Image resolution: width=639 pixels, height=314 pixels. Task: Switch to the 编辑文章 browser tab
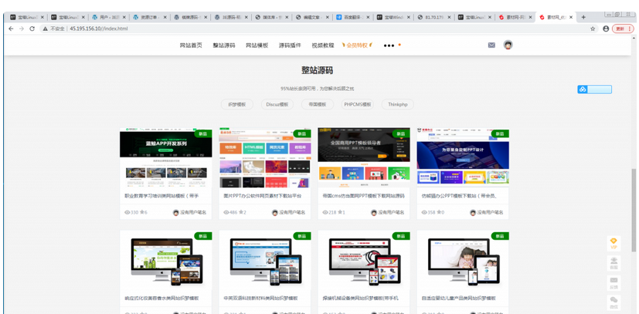click(x=311, y=17)
